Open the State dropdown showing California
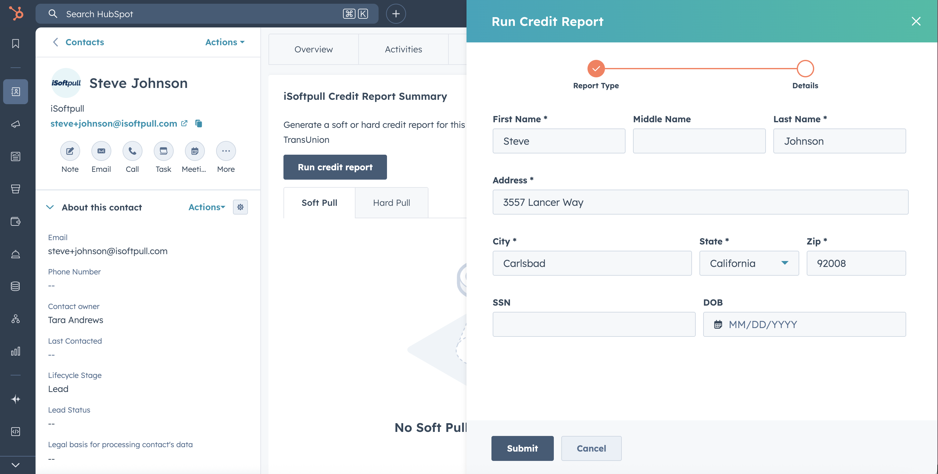The height and width of the screenshot is (474, 938). [749, 263]
